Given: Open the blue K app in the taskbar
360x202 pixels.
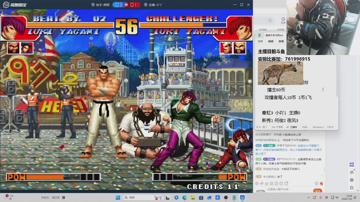Looking at the screenshot, I should pyautogui.click(x=218, y=198).
